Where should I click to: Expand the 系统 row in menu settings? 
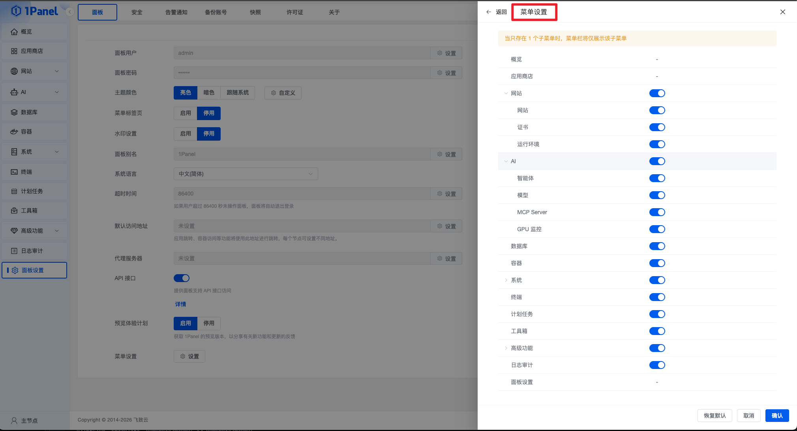pos(506,280)
